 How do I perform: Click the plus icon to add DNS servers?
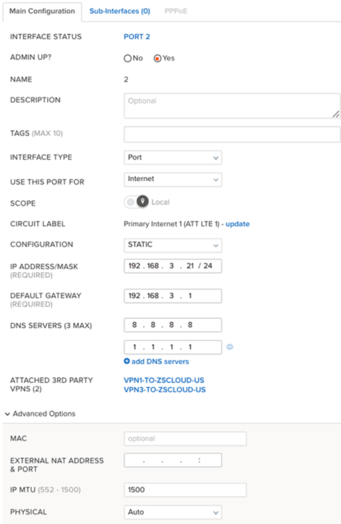127,362
